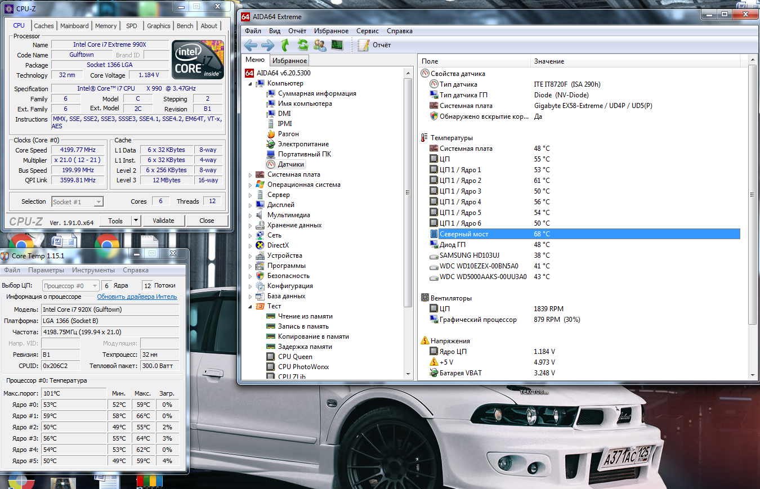The width and height of the screenshot is (760, 489).
Task: Open the CPU Queen benchmark item
Action: click(x=294, y=357)
